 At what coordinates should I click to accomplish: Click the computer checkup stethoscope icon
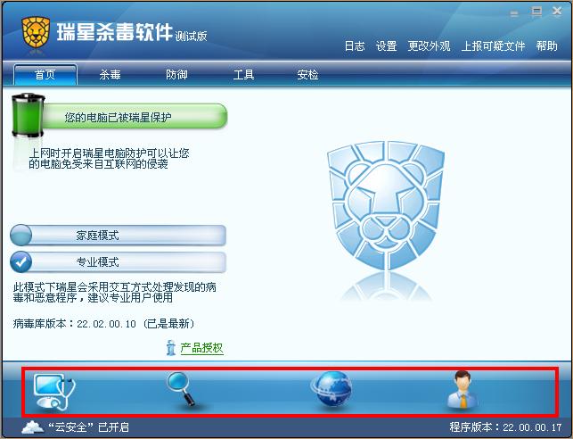tap(54, 392)
